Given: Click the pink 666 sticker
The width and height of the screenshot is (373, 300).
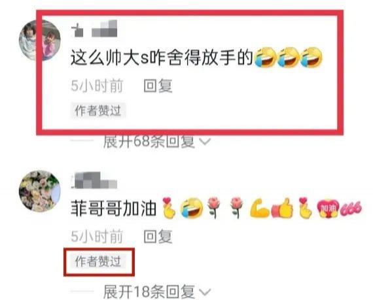Looking at the screenshot, I should (x=351, y=208).
